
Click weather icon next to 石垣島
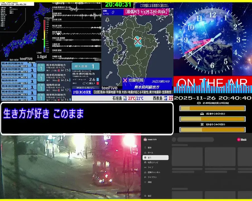pos(125,98)
